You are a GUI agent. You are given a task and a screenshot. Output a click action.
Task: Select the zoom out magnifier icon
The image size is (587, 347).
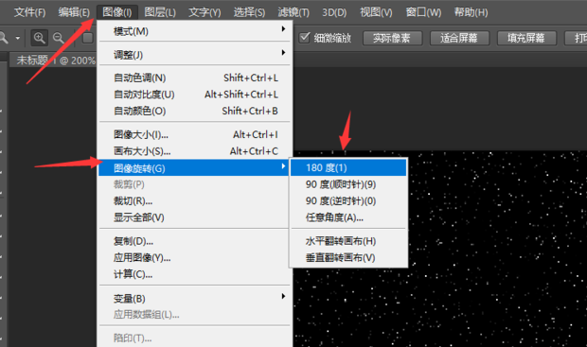(59, 38)
